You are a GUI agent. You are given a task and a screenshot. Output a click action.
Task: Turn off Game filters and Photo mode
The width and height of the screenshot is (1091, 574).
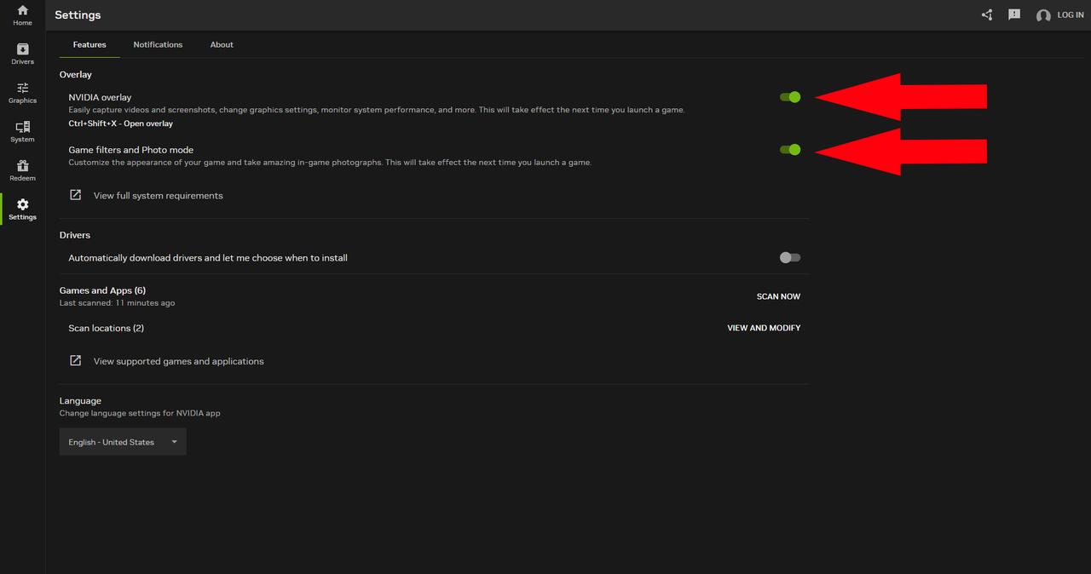coord(790,150)
